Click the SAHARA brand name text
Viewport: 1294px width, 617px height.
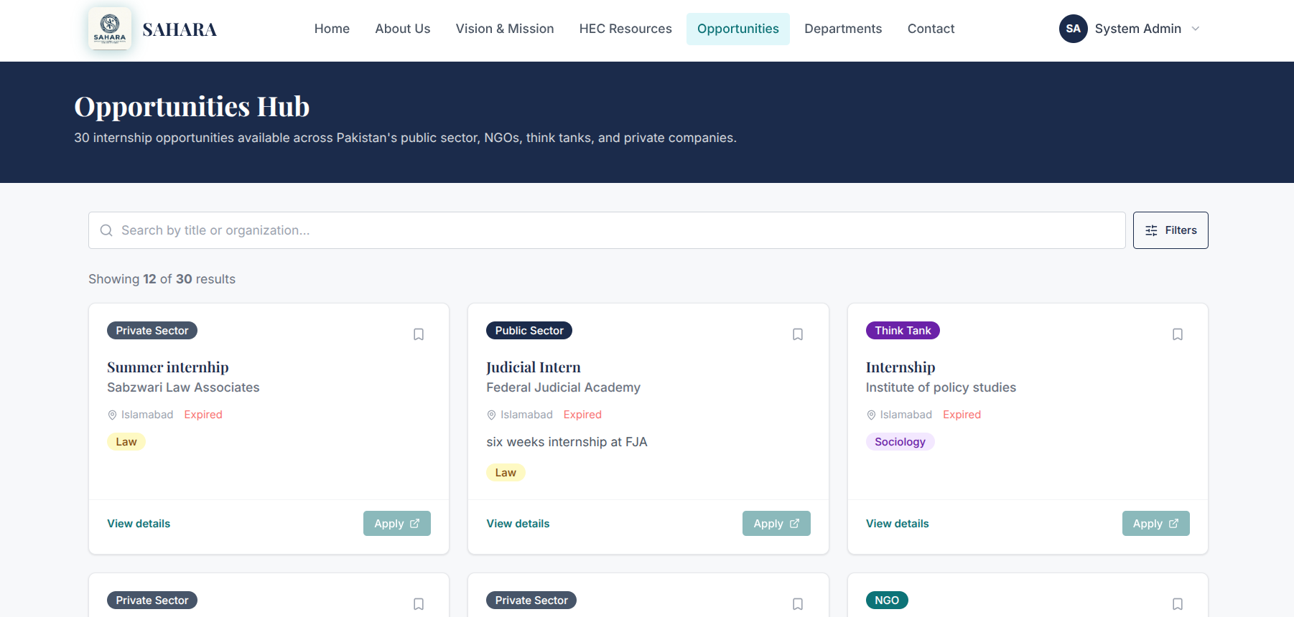click(180, 29)
